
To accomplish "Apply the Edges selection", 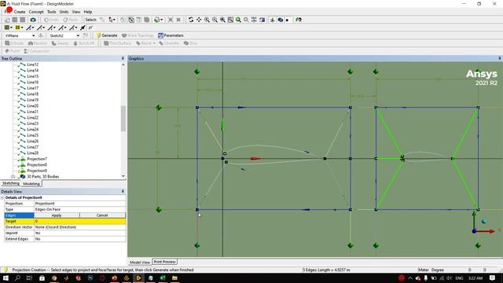I will [x=57, y=215].
